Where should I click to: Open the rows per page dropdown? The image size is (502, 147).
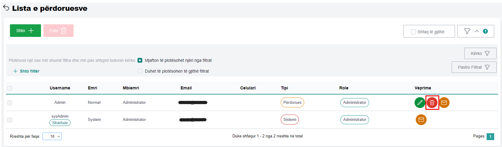coord(52,136)
